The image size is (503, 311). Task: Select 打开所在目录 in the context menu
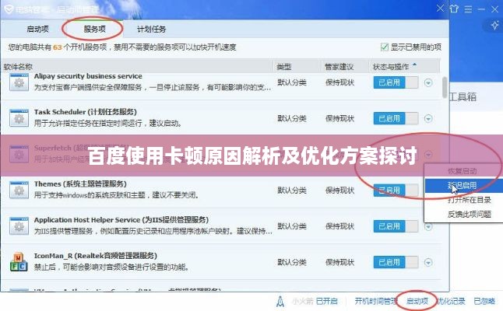pos(470,200)
